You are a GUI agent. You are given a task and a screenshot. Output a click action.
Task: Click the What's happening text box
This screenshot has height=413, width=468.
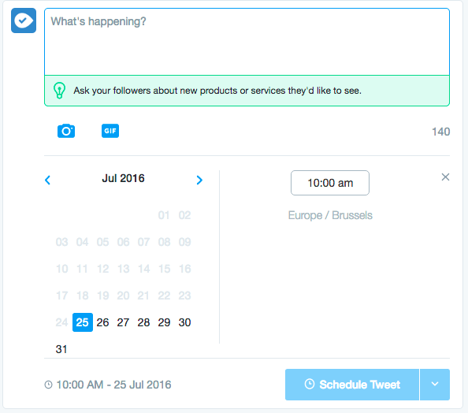[x=247, y=42]
